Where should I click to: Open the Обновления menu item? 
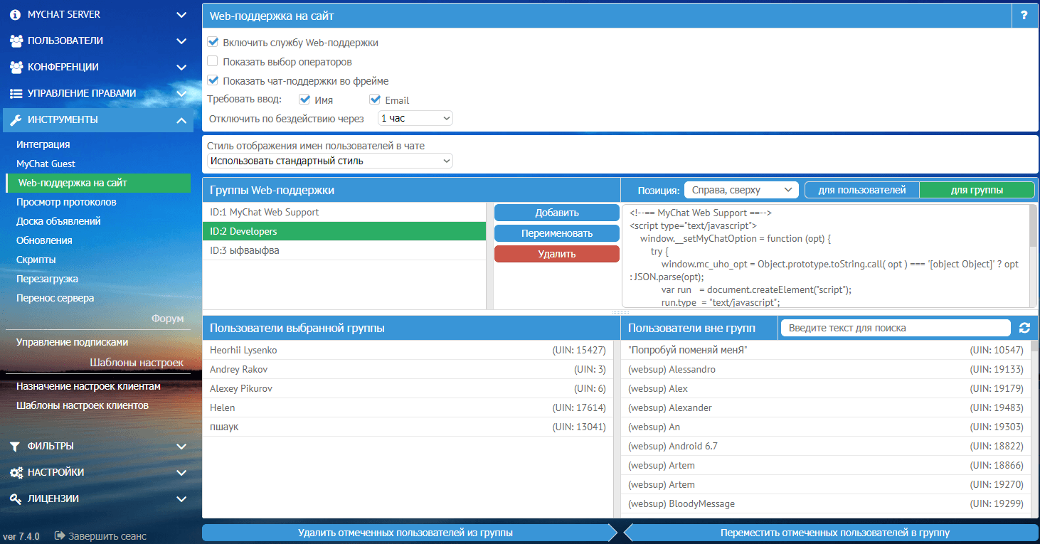coord(44,240)
